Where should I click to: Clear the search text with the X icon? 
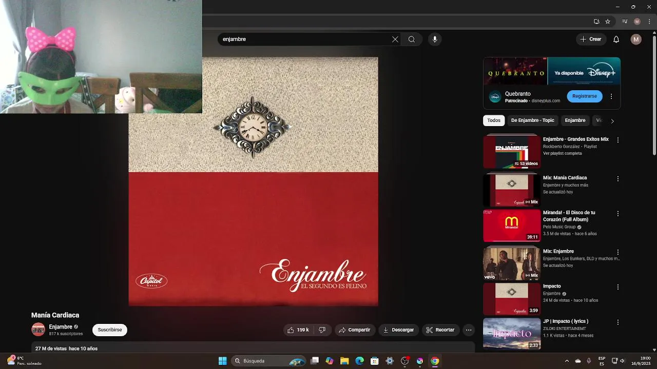point(395,39)
